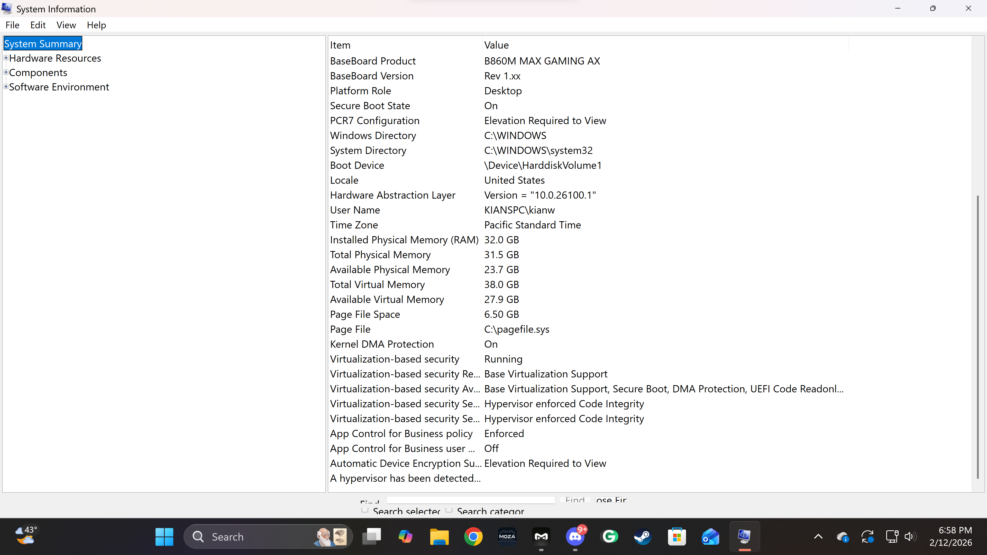Expand the Hardware Resources tree node
The image size is (987, 555).
[6, 58]
